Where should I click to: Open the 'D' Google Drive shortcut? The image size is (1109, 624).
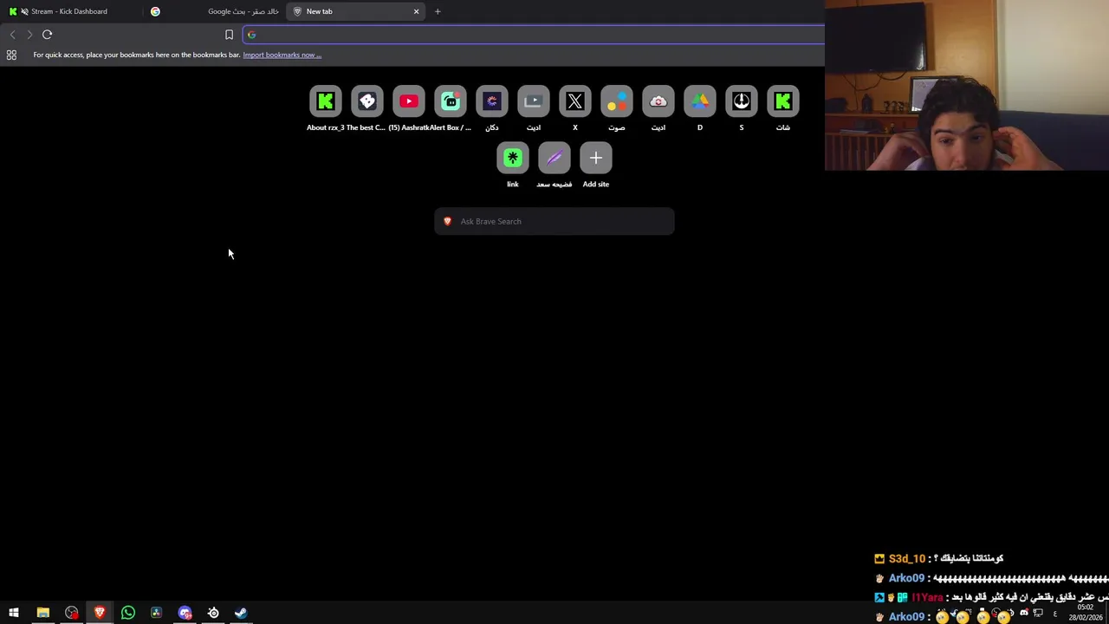point(700,101)
